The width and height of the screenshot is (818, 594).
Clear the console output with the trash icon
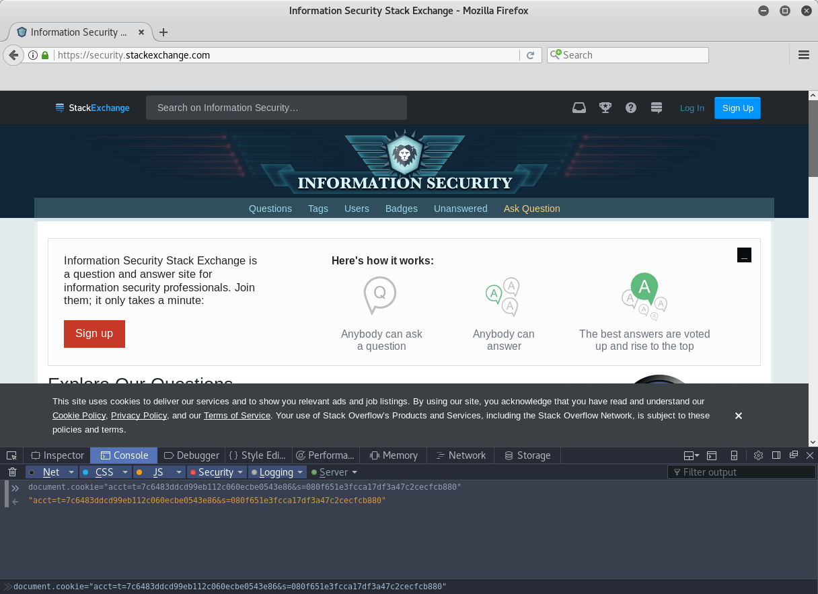tap(11, 472)
